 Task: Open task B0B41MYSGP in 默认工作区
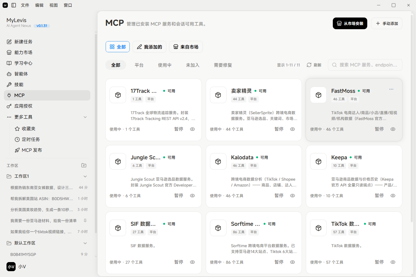47,255
